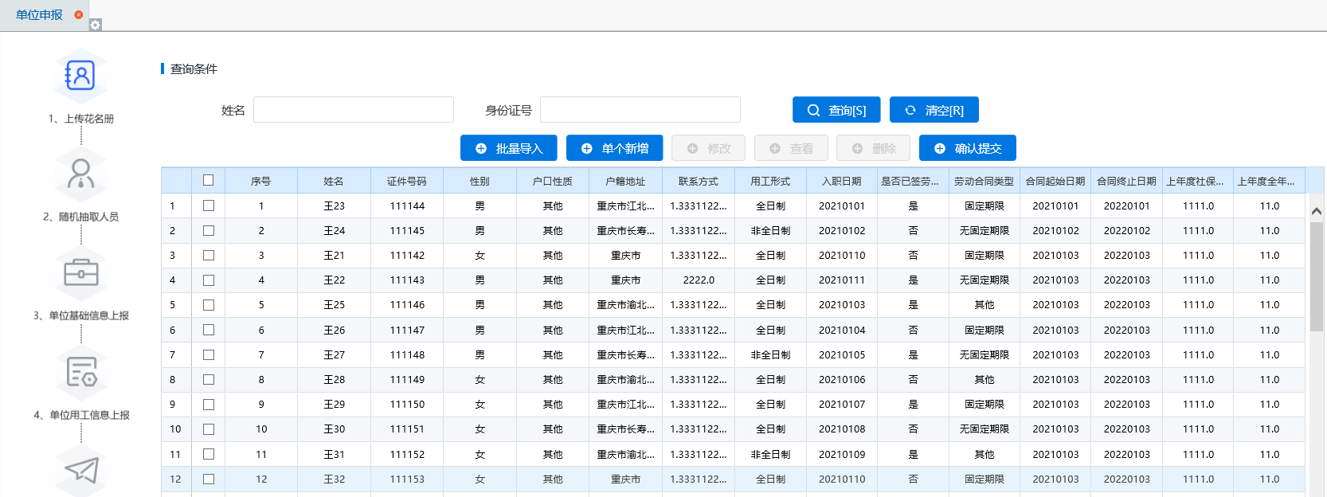Check the box for row 王27
The image size is (1327, 497).
click(209, 354)
